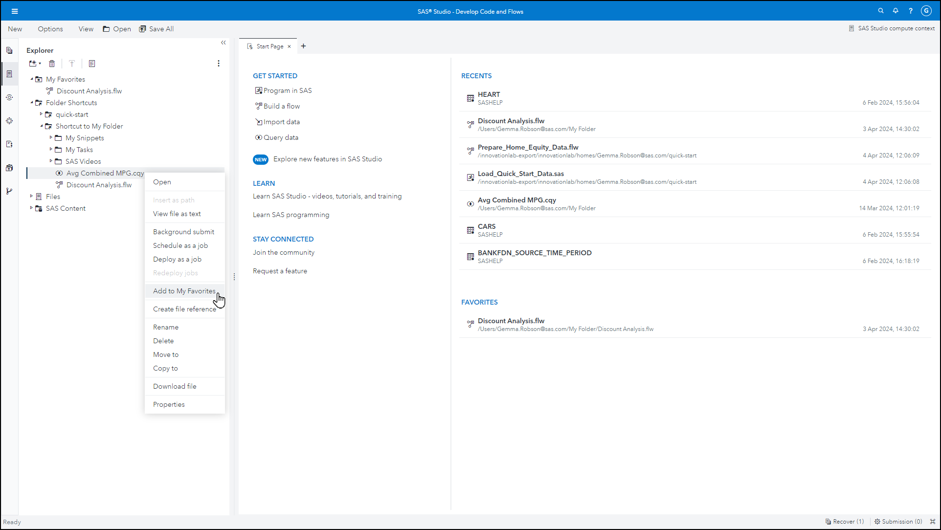Viewport: 941px width, 530px height.
Task: Open the Snippets panel in the sidebar
Action: click(x=9, y=144)
